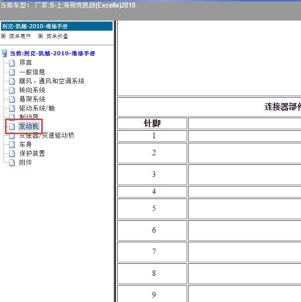Select the highlighted 发动机 entry
This screenshot has width=301, height=302.
(29, 126)
